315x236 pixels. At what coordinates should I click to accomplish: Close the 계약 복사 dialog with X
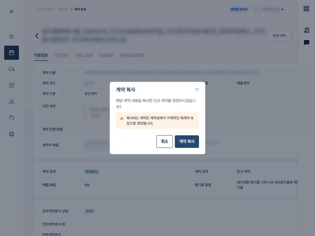(x=197, y=89)
